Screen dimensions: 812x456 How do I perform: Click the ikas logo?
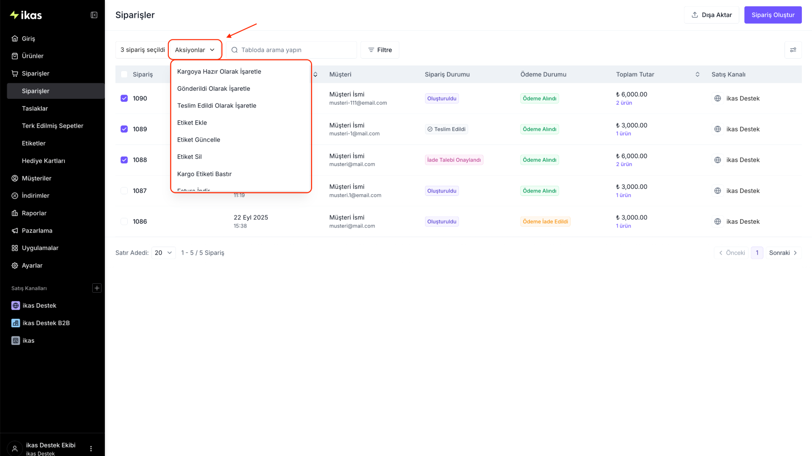(x=26, y=15)
